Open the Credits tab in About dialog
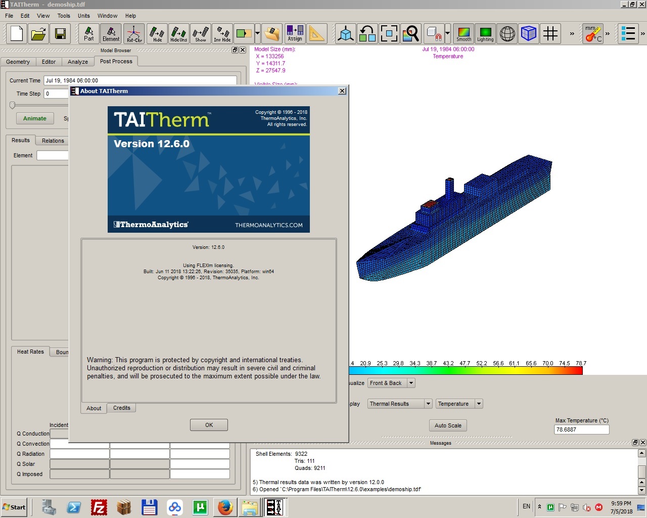Screen dimensions: 647x518 point(122,408)
